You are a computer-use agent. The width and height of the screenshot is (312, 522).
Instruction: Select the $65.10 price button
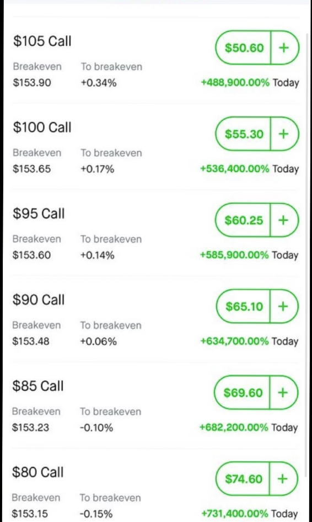point(243,306)
